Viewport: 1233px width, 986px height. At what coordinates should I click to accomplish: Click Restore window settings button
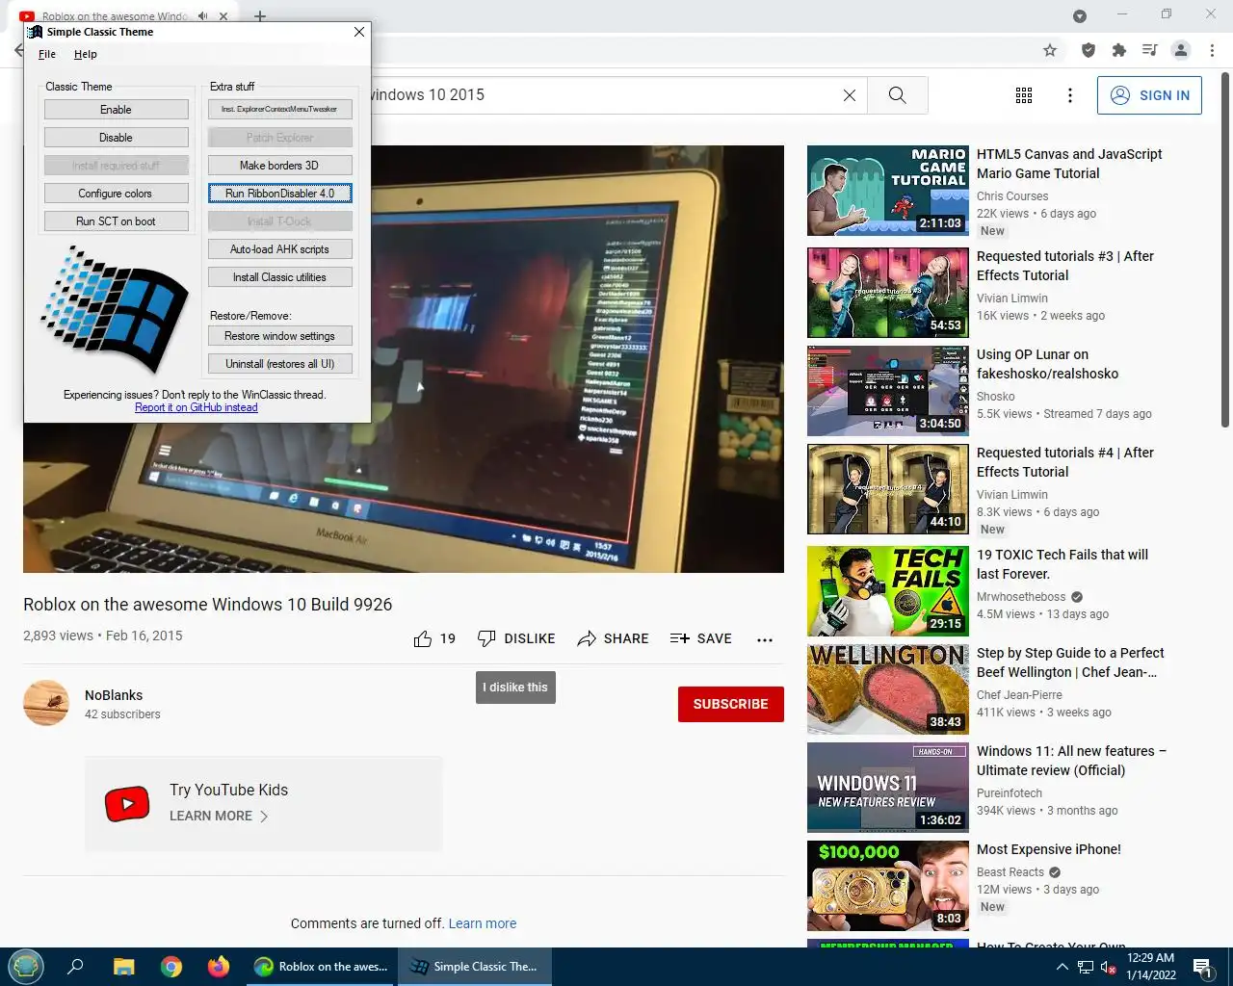point(279,336)
